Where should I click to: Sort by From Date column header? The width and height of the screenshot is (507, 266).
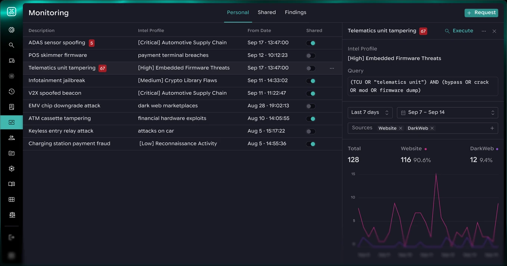[259, 31]
